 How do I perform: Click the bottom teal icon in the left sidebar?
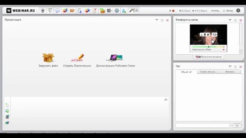[7, 123]
